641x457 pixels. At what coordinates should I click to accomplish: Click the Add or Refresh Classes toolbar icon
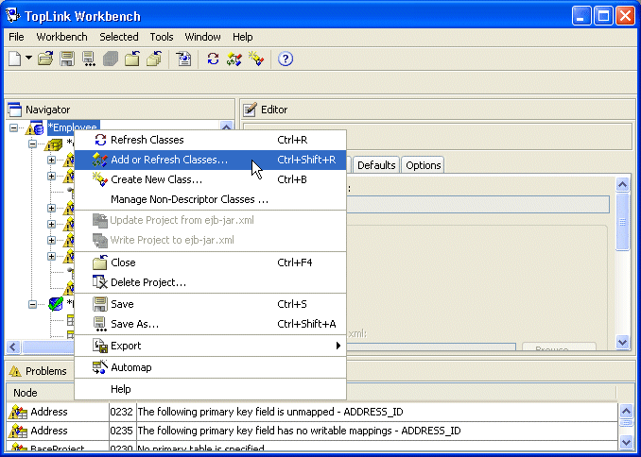(234, 59)
